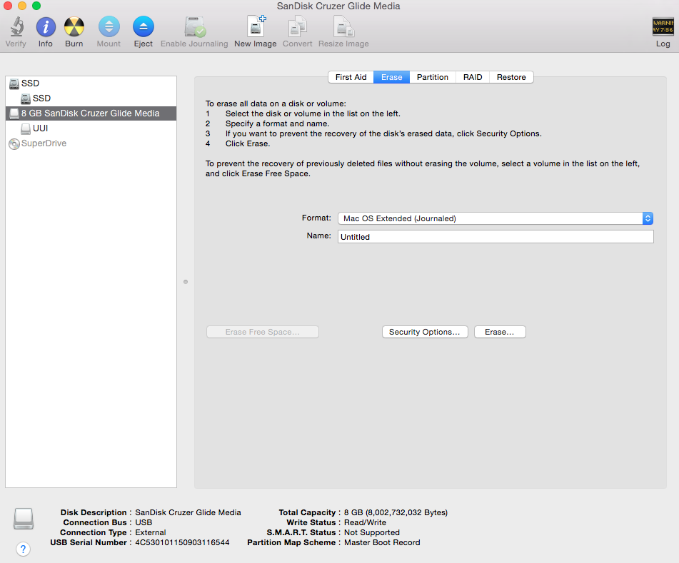Viewport: 679px width, 563px height.
Task: Click the Write Status Read/Write value
Action: (x=365, y=523)
